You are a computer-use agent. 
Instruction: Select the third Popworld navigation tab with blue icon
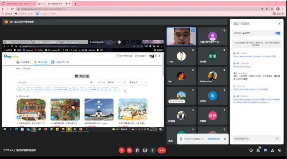click(60, 62)
